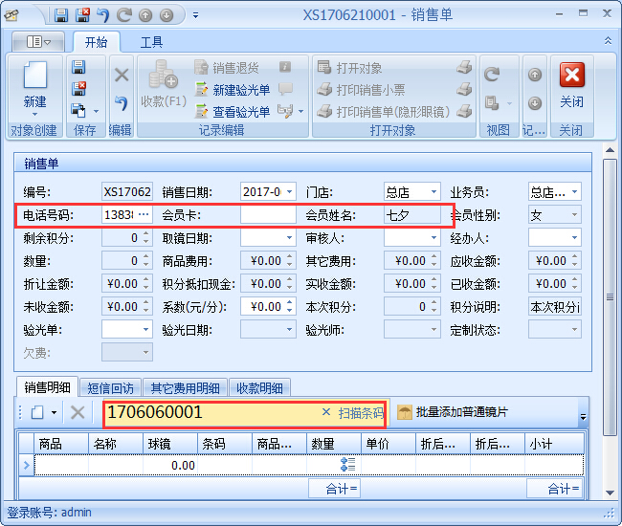This screenshot has height=526, width=622.
Task: Open the 会员性别 gender dropdown
Action: point(574,215)
